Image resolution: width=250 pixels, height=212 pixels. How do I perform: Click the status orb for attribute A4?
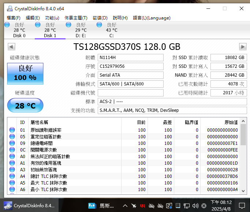[x=12, y=176]
